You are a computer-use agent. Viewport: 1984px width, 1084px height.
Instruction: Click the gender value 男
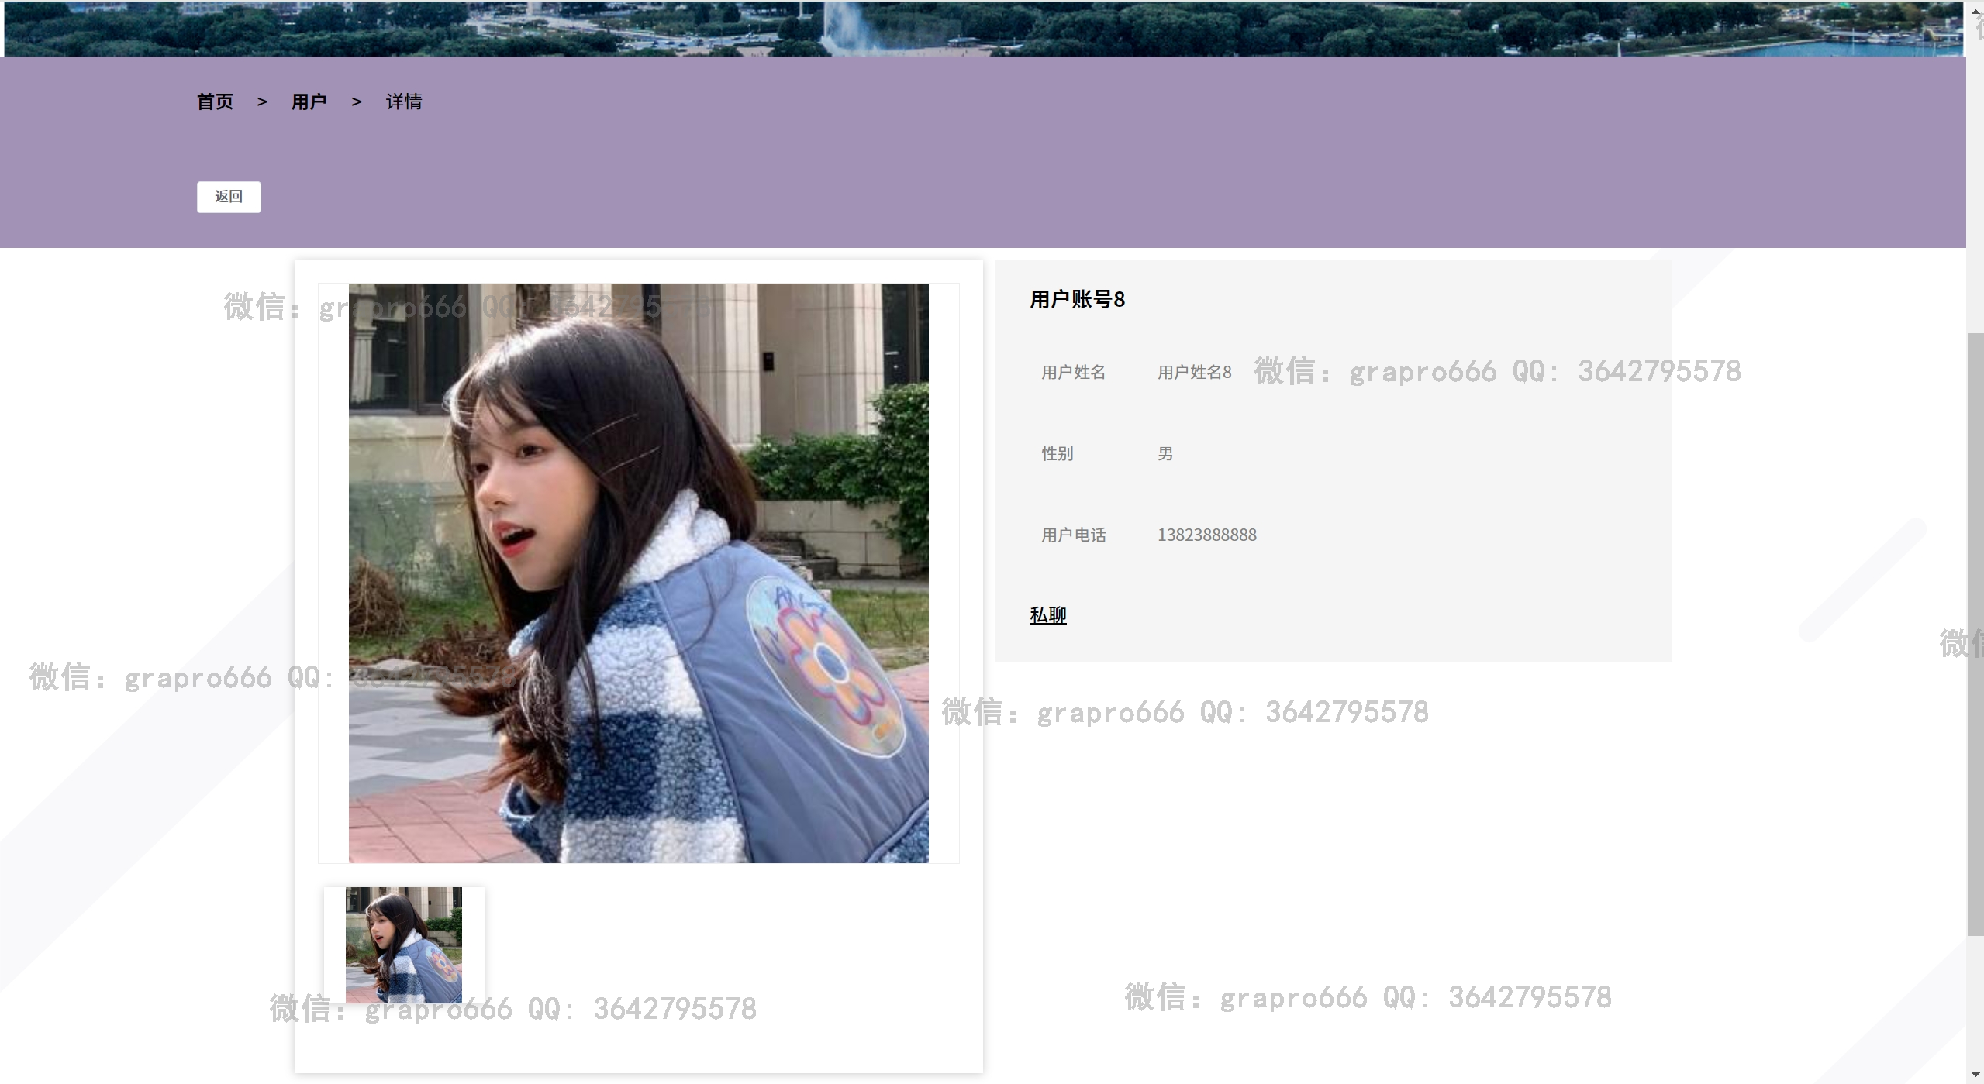pos(1165,454)
